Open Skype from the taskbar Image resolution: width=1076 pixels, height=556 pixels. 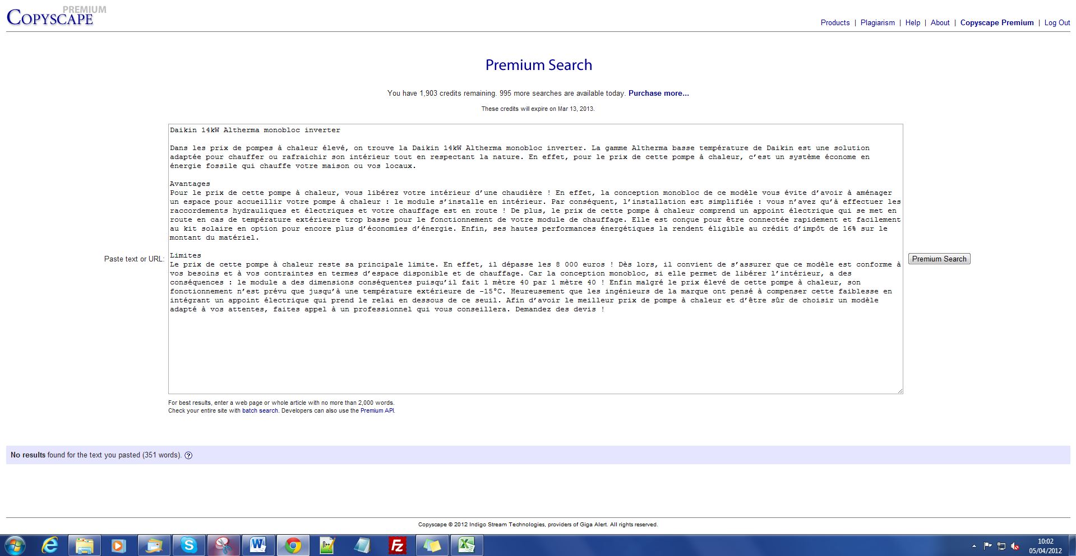(x=189, y=545)
